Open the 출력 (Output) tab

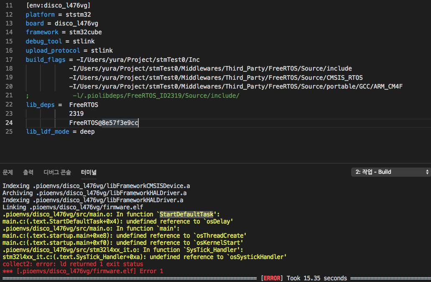[x=28, y=172]
